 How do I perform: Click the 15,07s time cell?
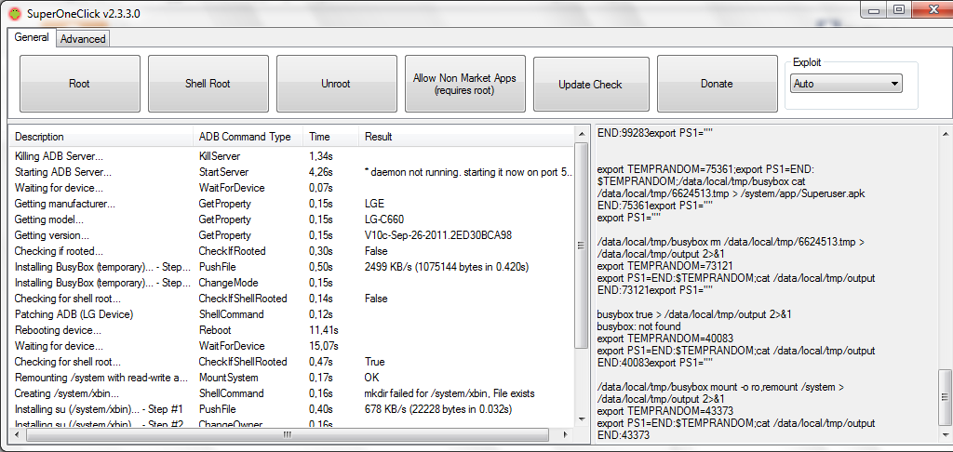pos(323,346)
